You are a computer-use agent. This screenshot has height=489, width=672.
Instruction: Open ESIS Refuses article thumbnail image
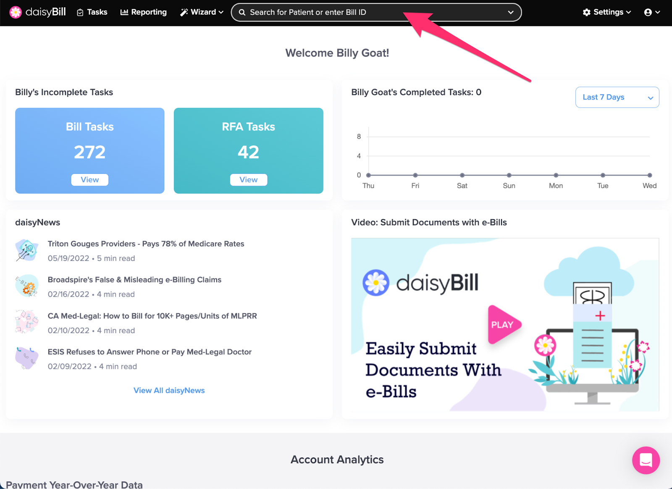point(27,358)
